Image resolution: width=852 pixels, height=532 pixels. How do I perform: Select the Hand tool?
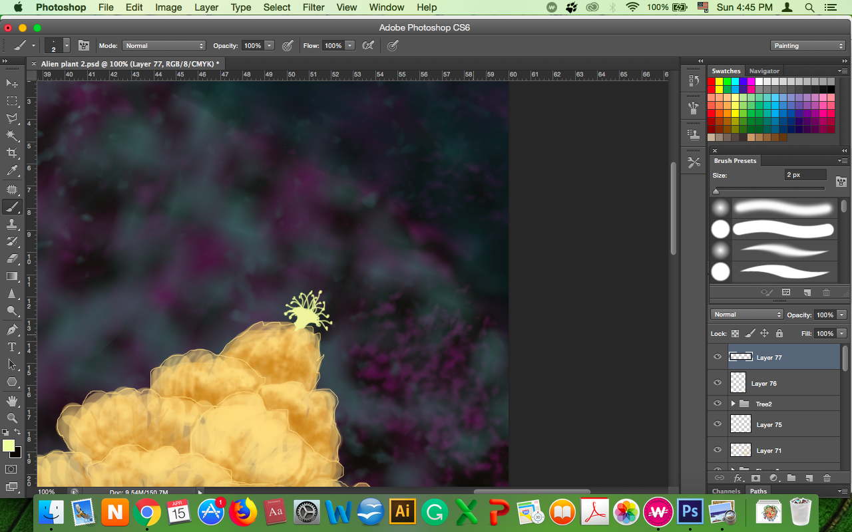pos(12,400)
